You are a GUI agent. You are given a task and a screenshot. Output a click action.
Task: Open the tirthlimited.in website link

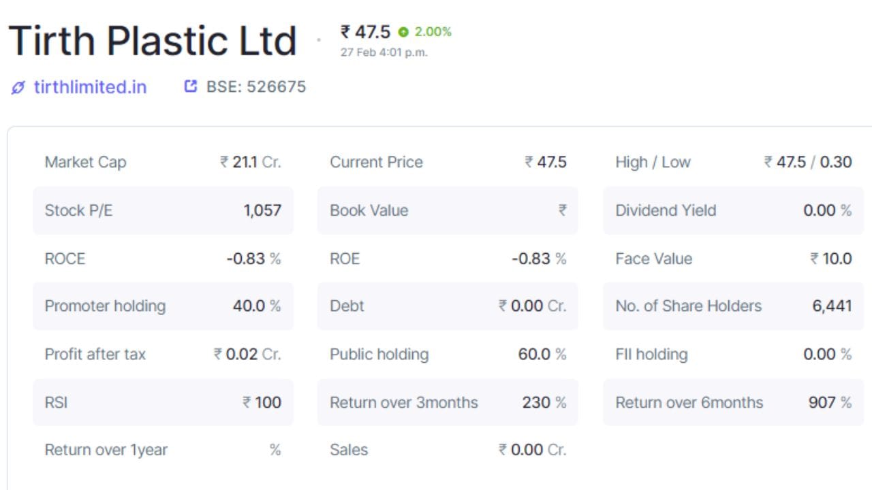[89, 87]
